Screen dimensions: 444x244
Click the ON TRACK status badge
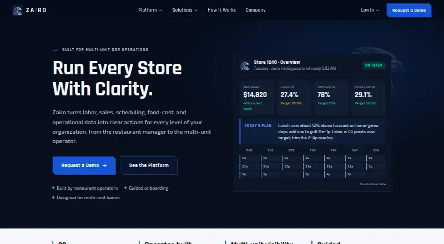tap(374, 65)
